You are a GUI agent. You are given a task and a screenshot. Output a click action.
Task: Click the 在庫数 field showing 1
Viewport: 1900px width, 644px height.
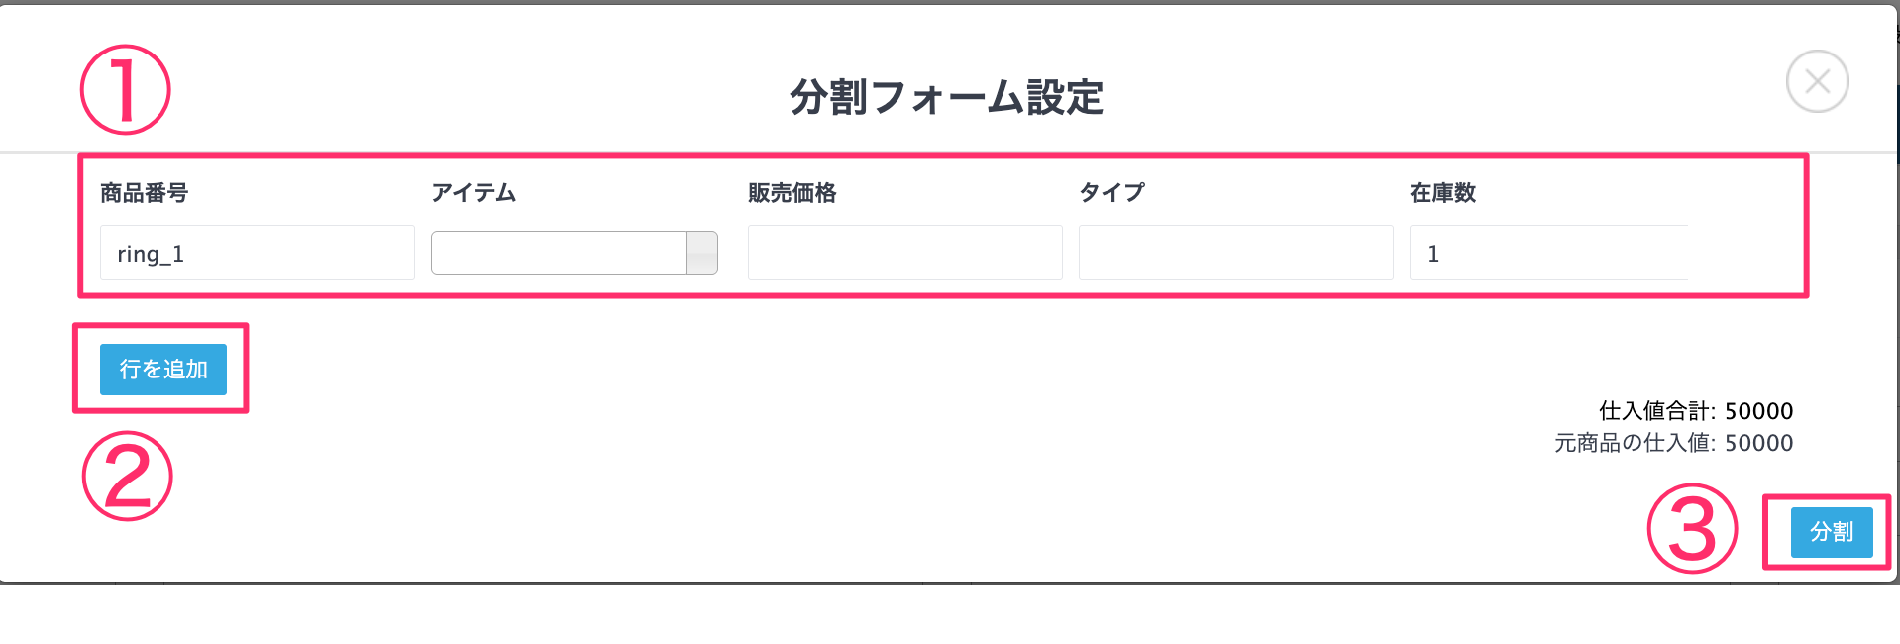(1549, 253)
